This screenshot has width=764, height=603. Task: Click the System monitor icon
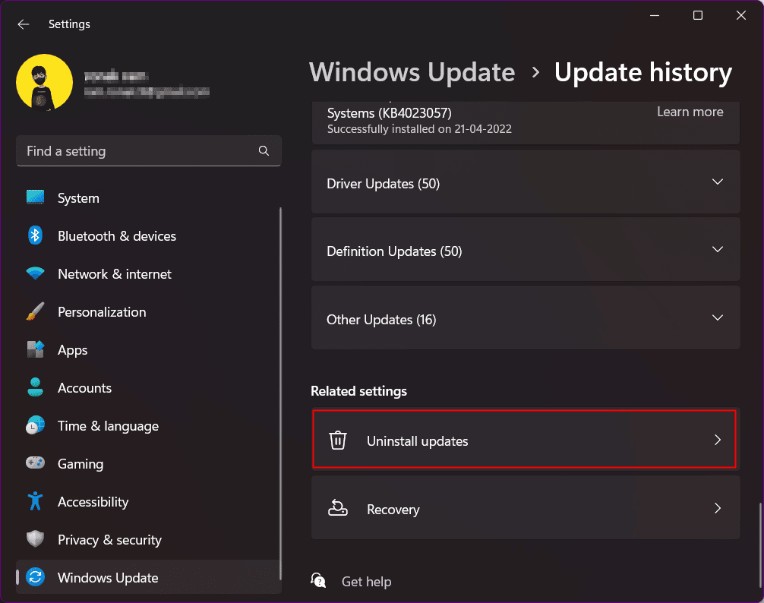pyautogui.click(x=35, y=197)
